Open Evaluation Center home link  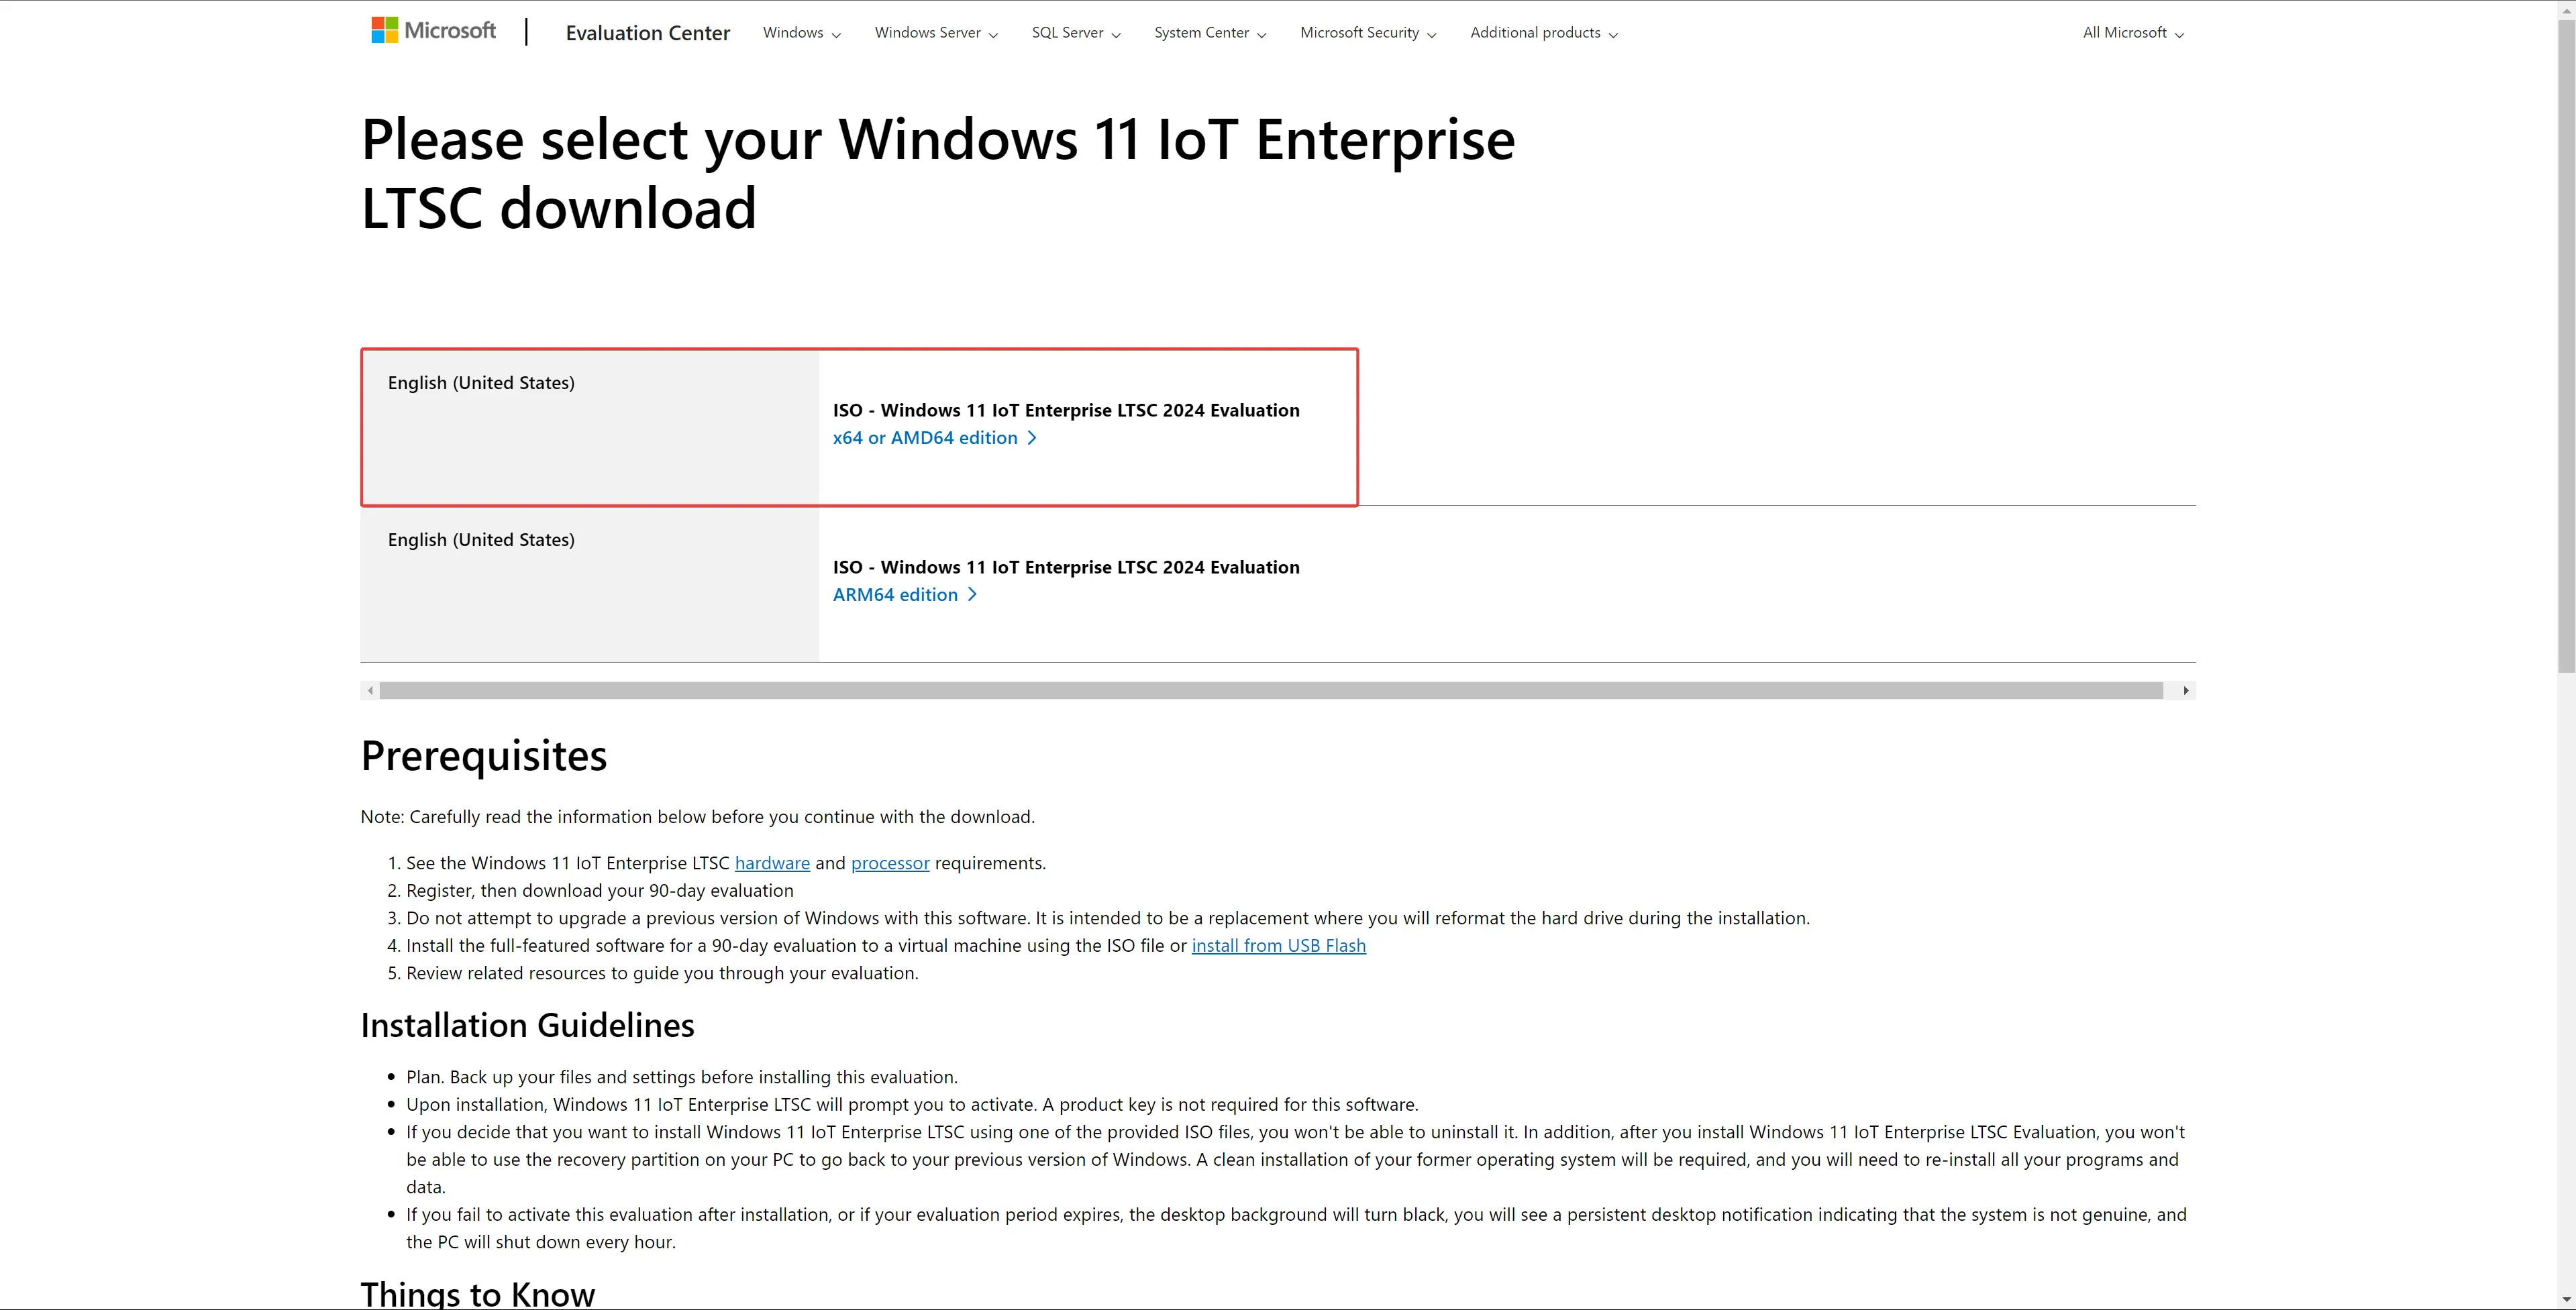point(647,33)
